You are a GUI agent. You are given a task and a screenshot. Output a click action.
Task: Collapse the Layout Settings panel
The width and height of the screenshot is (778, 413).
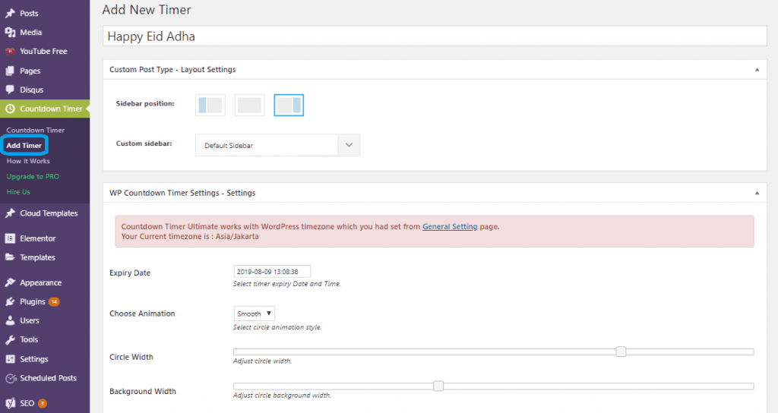pyautogui.click(x=757, y=69)
